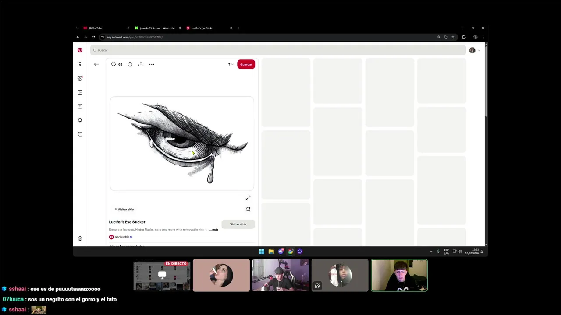Open Chrome extensions puzzle icon
The height and width of the screenshot is (315, 561).
464,37
